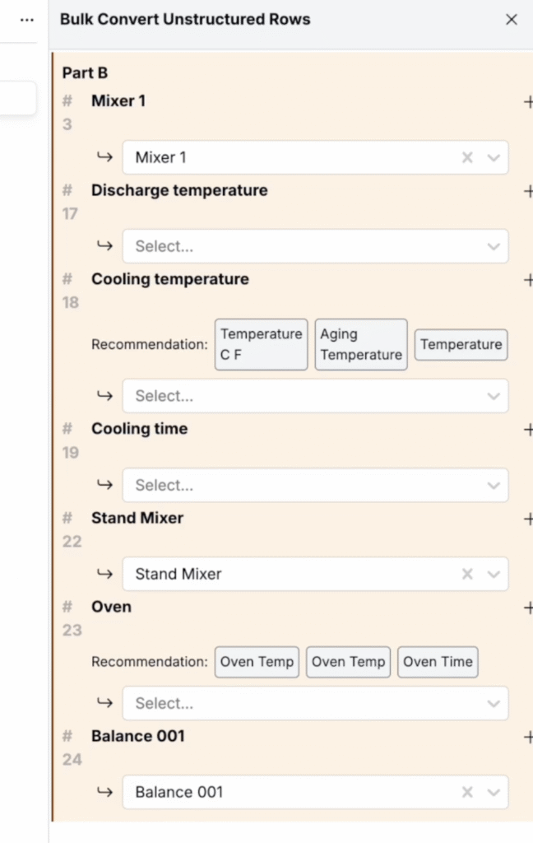Click the plus icon beside Stand Mixer
Image resolution: width=533 pixels, height=843 pixels.
[x=528, y=519]
